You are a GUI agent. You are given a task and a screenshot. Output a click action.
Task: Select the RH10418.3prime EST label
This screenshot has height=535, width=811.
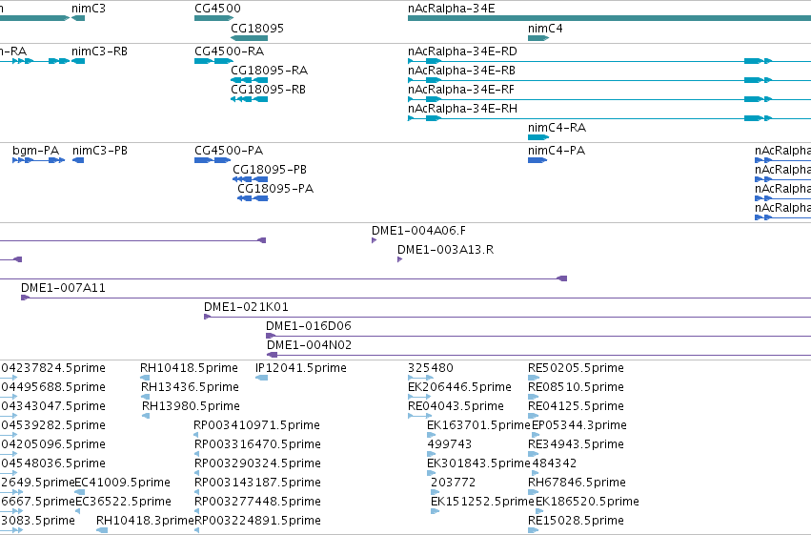145,522
